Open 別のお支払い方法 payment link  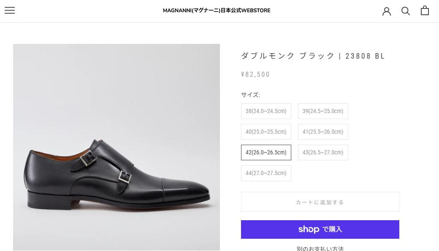[x=320, y=248]
